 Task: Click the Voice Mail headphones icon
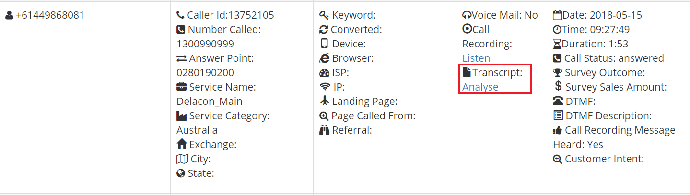[467, 15]
